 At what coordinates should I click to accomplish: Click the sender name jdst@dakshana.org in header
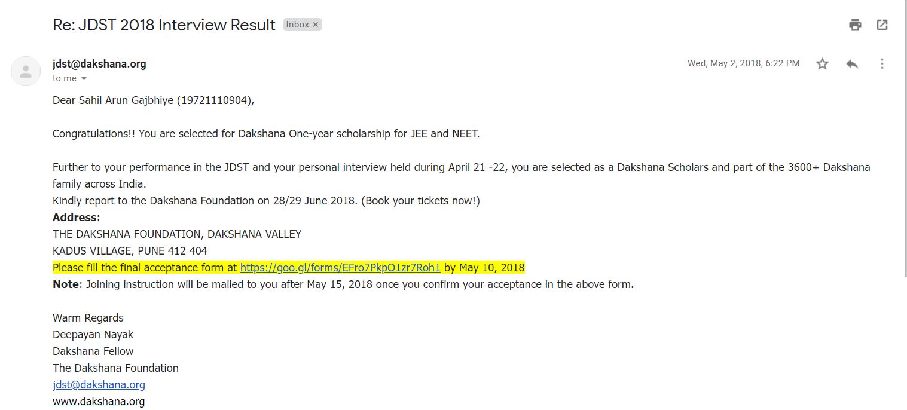99,64
